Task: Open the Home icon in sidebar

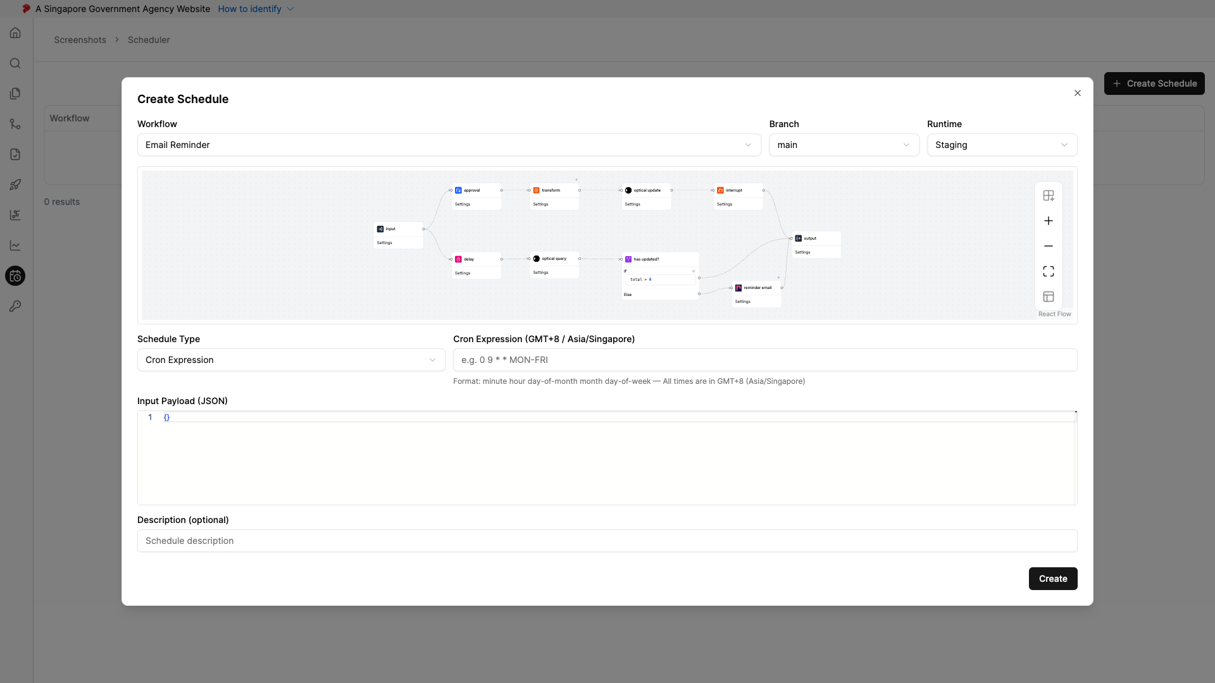Action: point(15,33)
